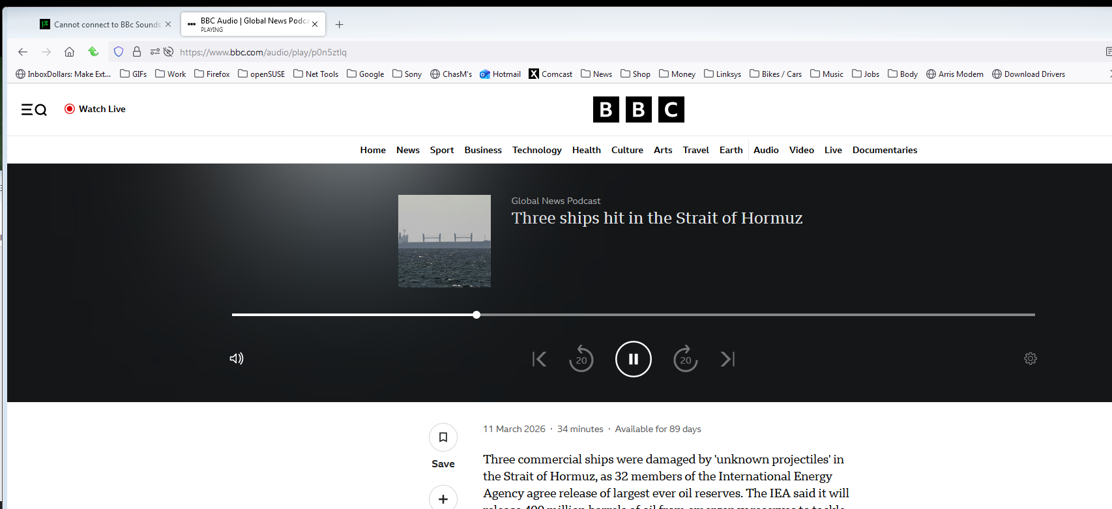The height and width of the screenshot is (509, 1112).
Task: Expand the Music bookmarks folder
Action: [x=827, y=74]
